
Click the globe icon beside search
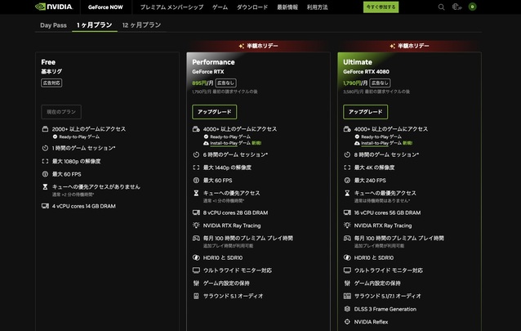(x=456, y=7)
